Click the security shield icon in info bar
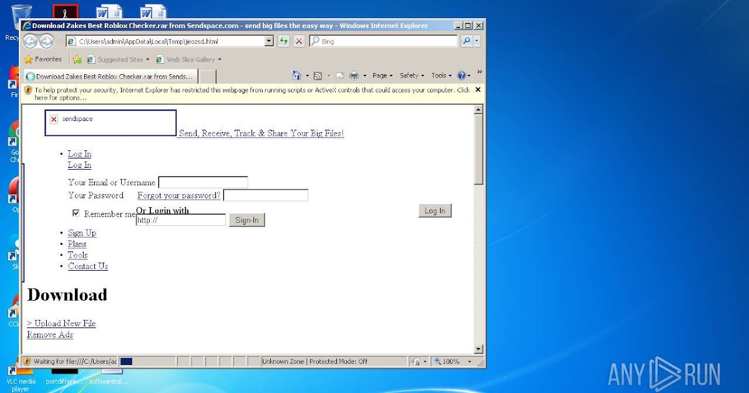 (28, 90)
